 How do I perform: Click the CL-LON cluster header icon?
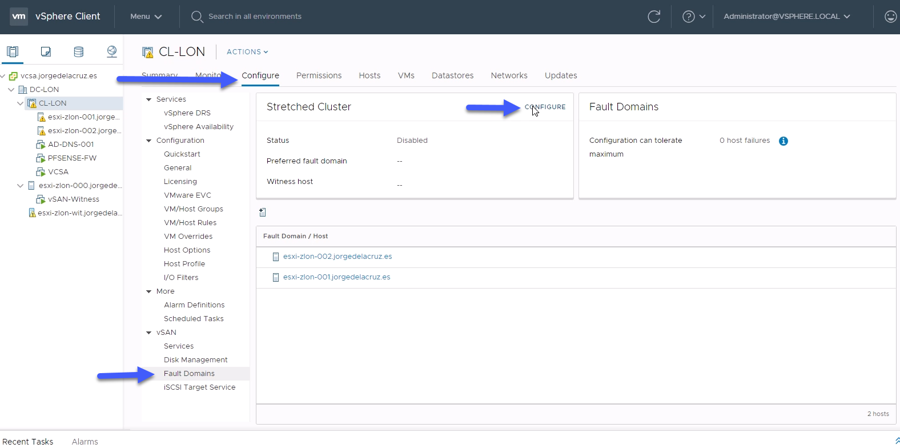coord(148,53)
